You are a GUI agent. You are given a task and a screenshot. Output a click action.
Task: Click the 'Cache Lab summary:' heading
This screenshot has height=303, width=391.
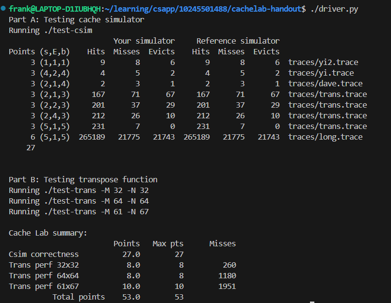point(48,233)
